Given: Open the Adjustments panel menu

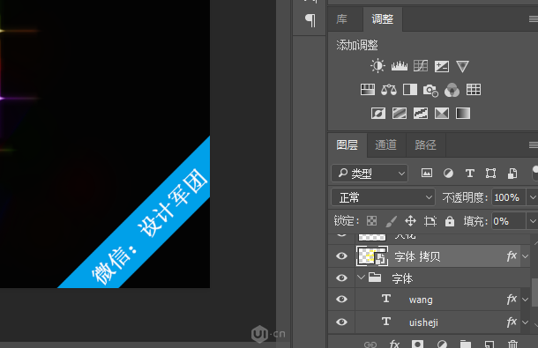Looking at the screenshot, I should (534, 19).
